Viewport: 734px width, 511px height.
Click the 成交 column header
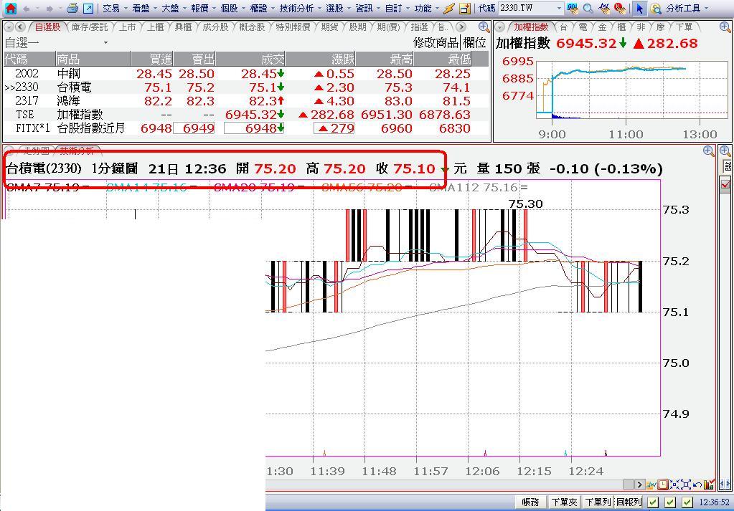[250, 59]
